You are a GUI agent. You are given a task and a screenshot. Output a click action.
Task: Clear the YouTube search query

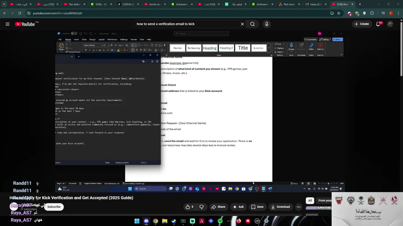(242, 24)
